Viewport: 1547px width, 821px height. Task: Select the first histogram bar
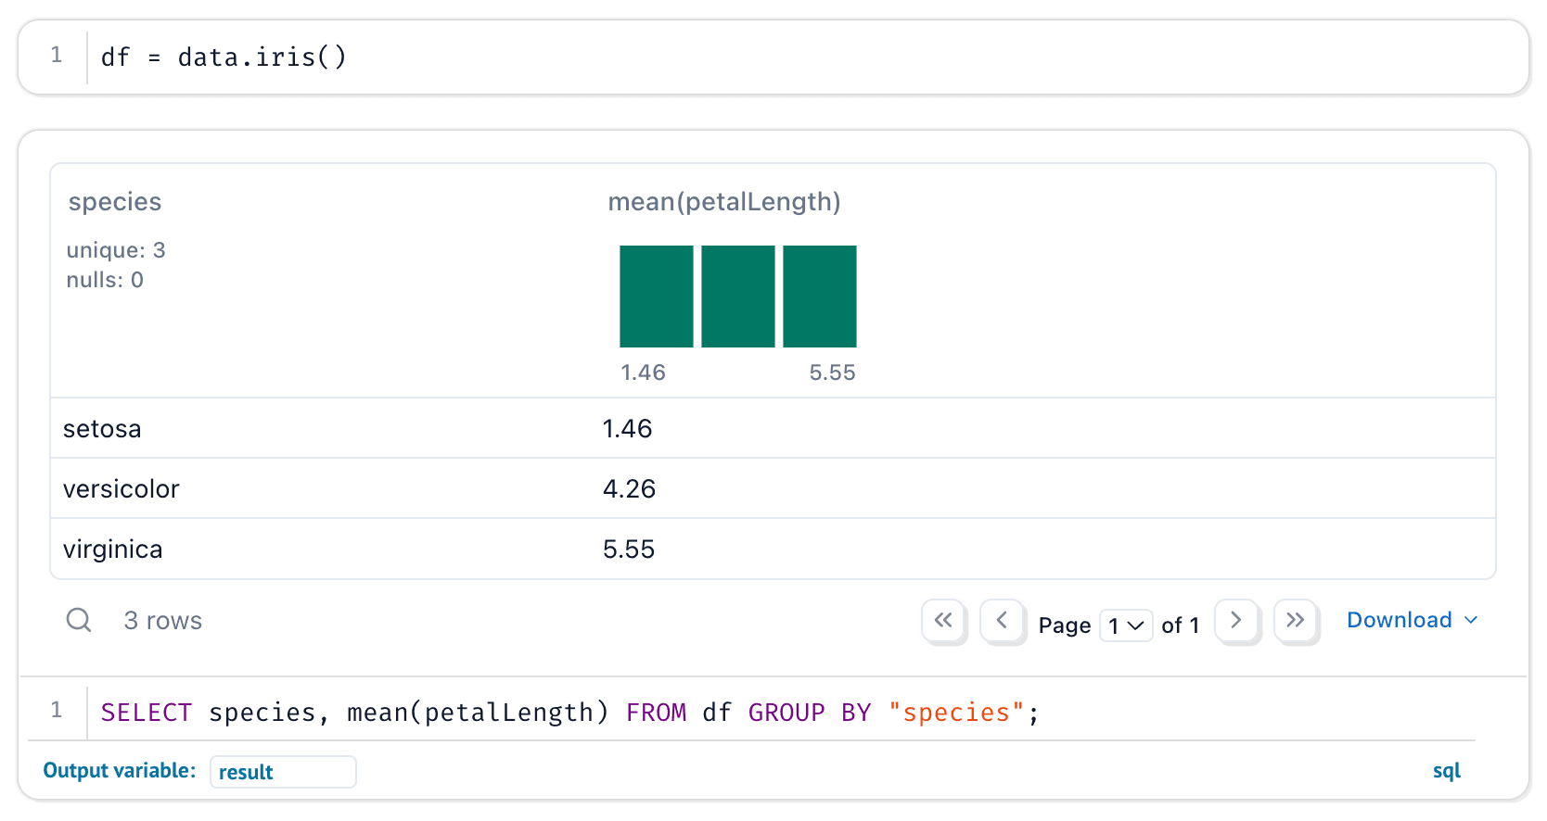pos(656,297)
